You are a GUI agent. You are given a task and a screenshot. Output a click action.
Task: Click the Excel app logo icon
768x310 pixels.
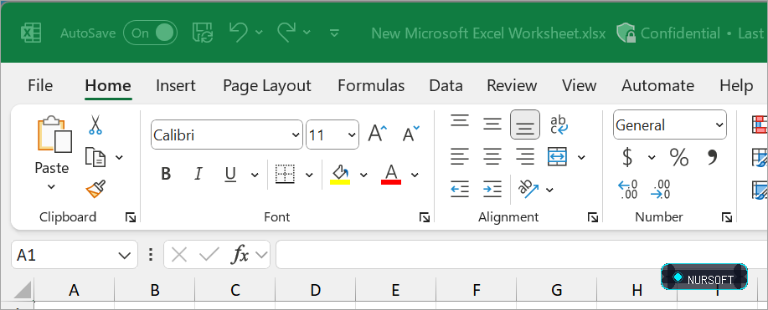(30, 33)
